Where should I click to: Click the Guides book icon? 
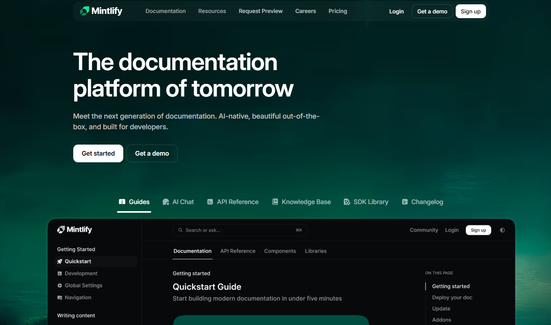122,202
